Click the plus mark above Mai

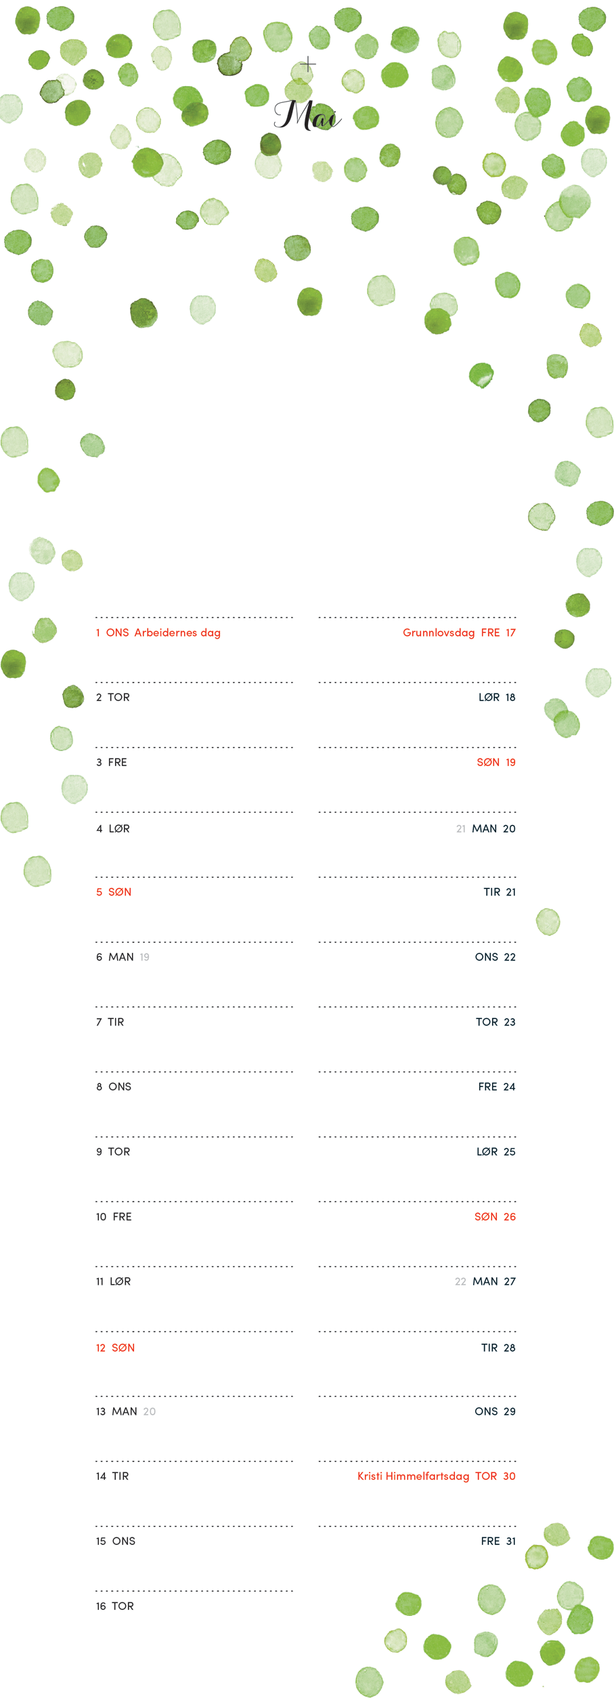click(x=308, y=64)
